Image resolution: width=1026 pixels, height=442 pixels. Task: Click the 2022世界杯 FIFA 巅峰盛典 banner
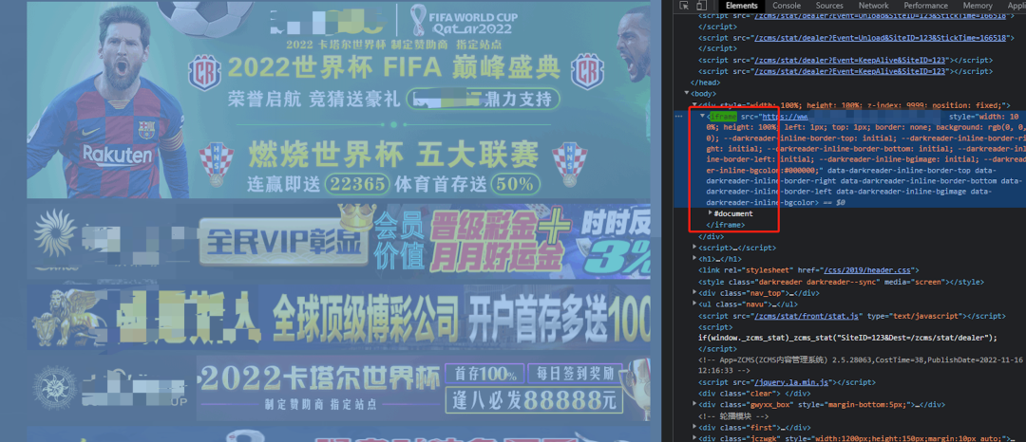(x=394, y=68)
